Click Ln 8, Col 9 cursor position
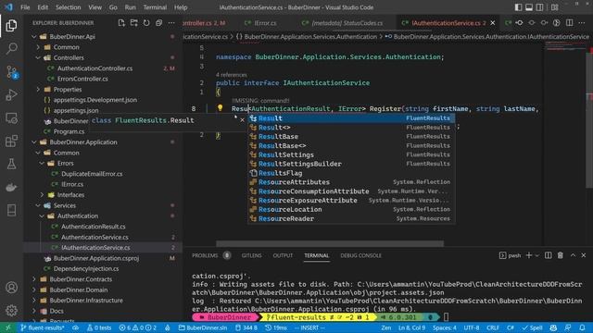 point(412,327)
